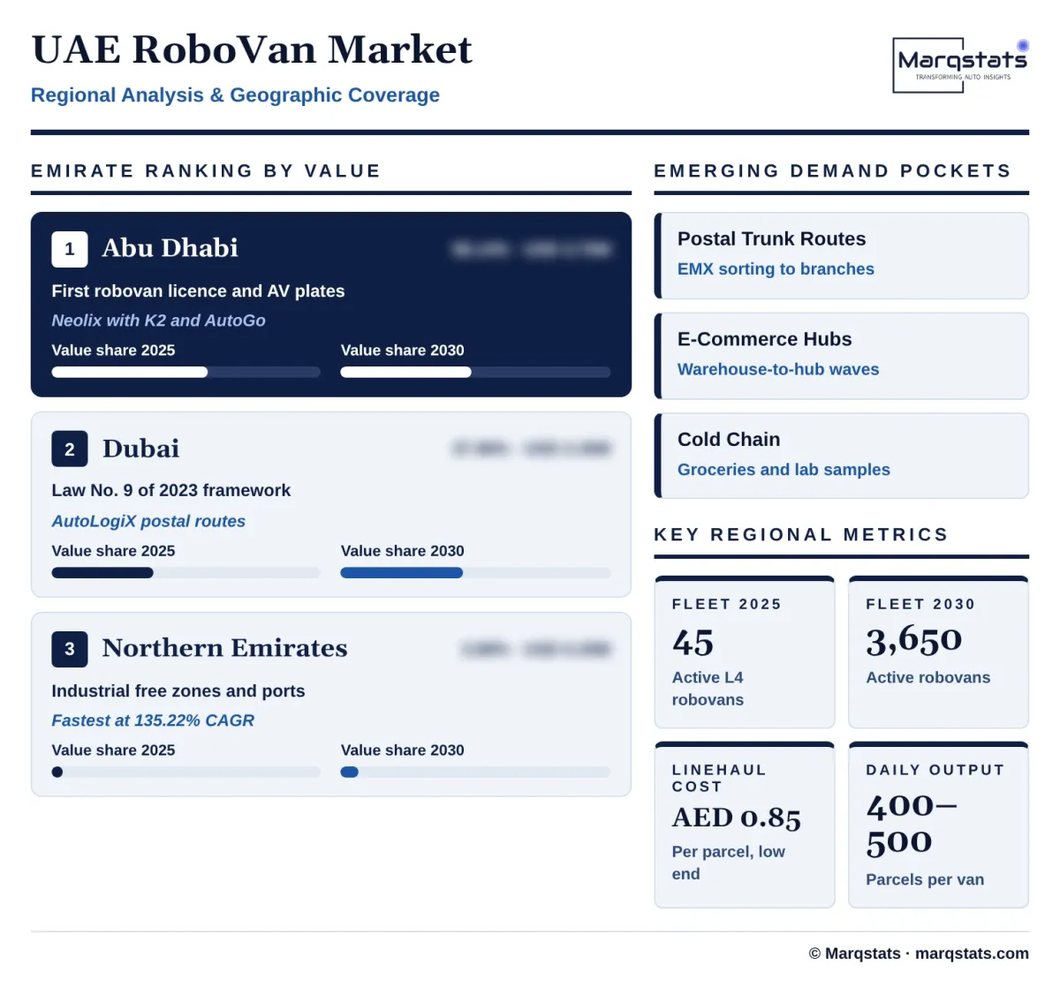
Task: Click text Law No. 9 of 2023 framework
Action: 170,491
